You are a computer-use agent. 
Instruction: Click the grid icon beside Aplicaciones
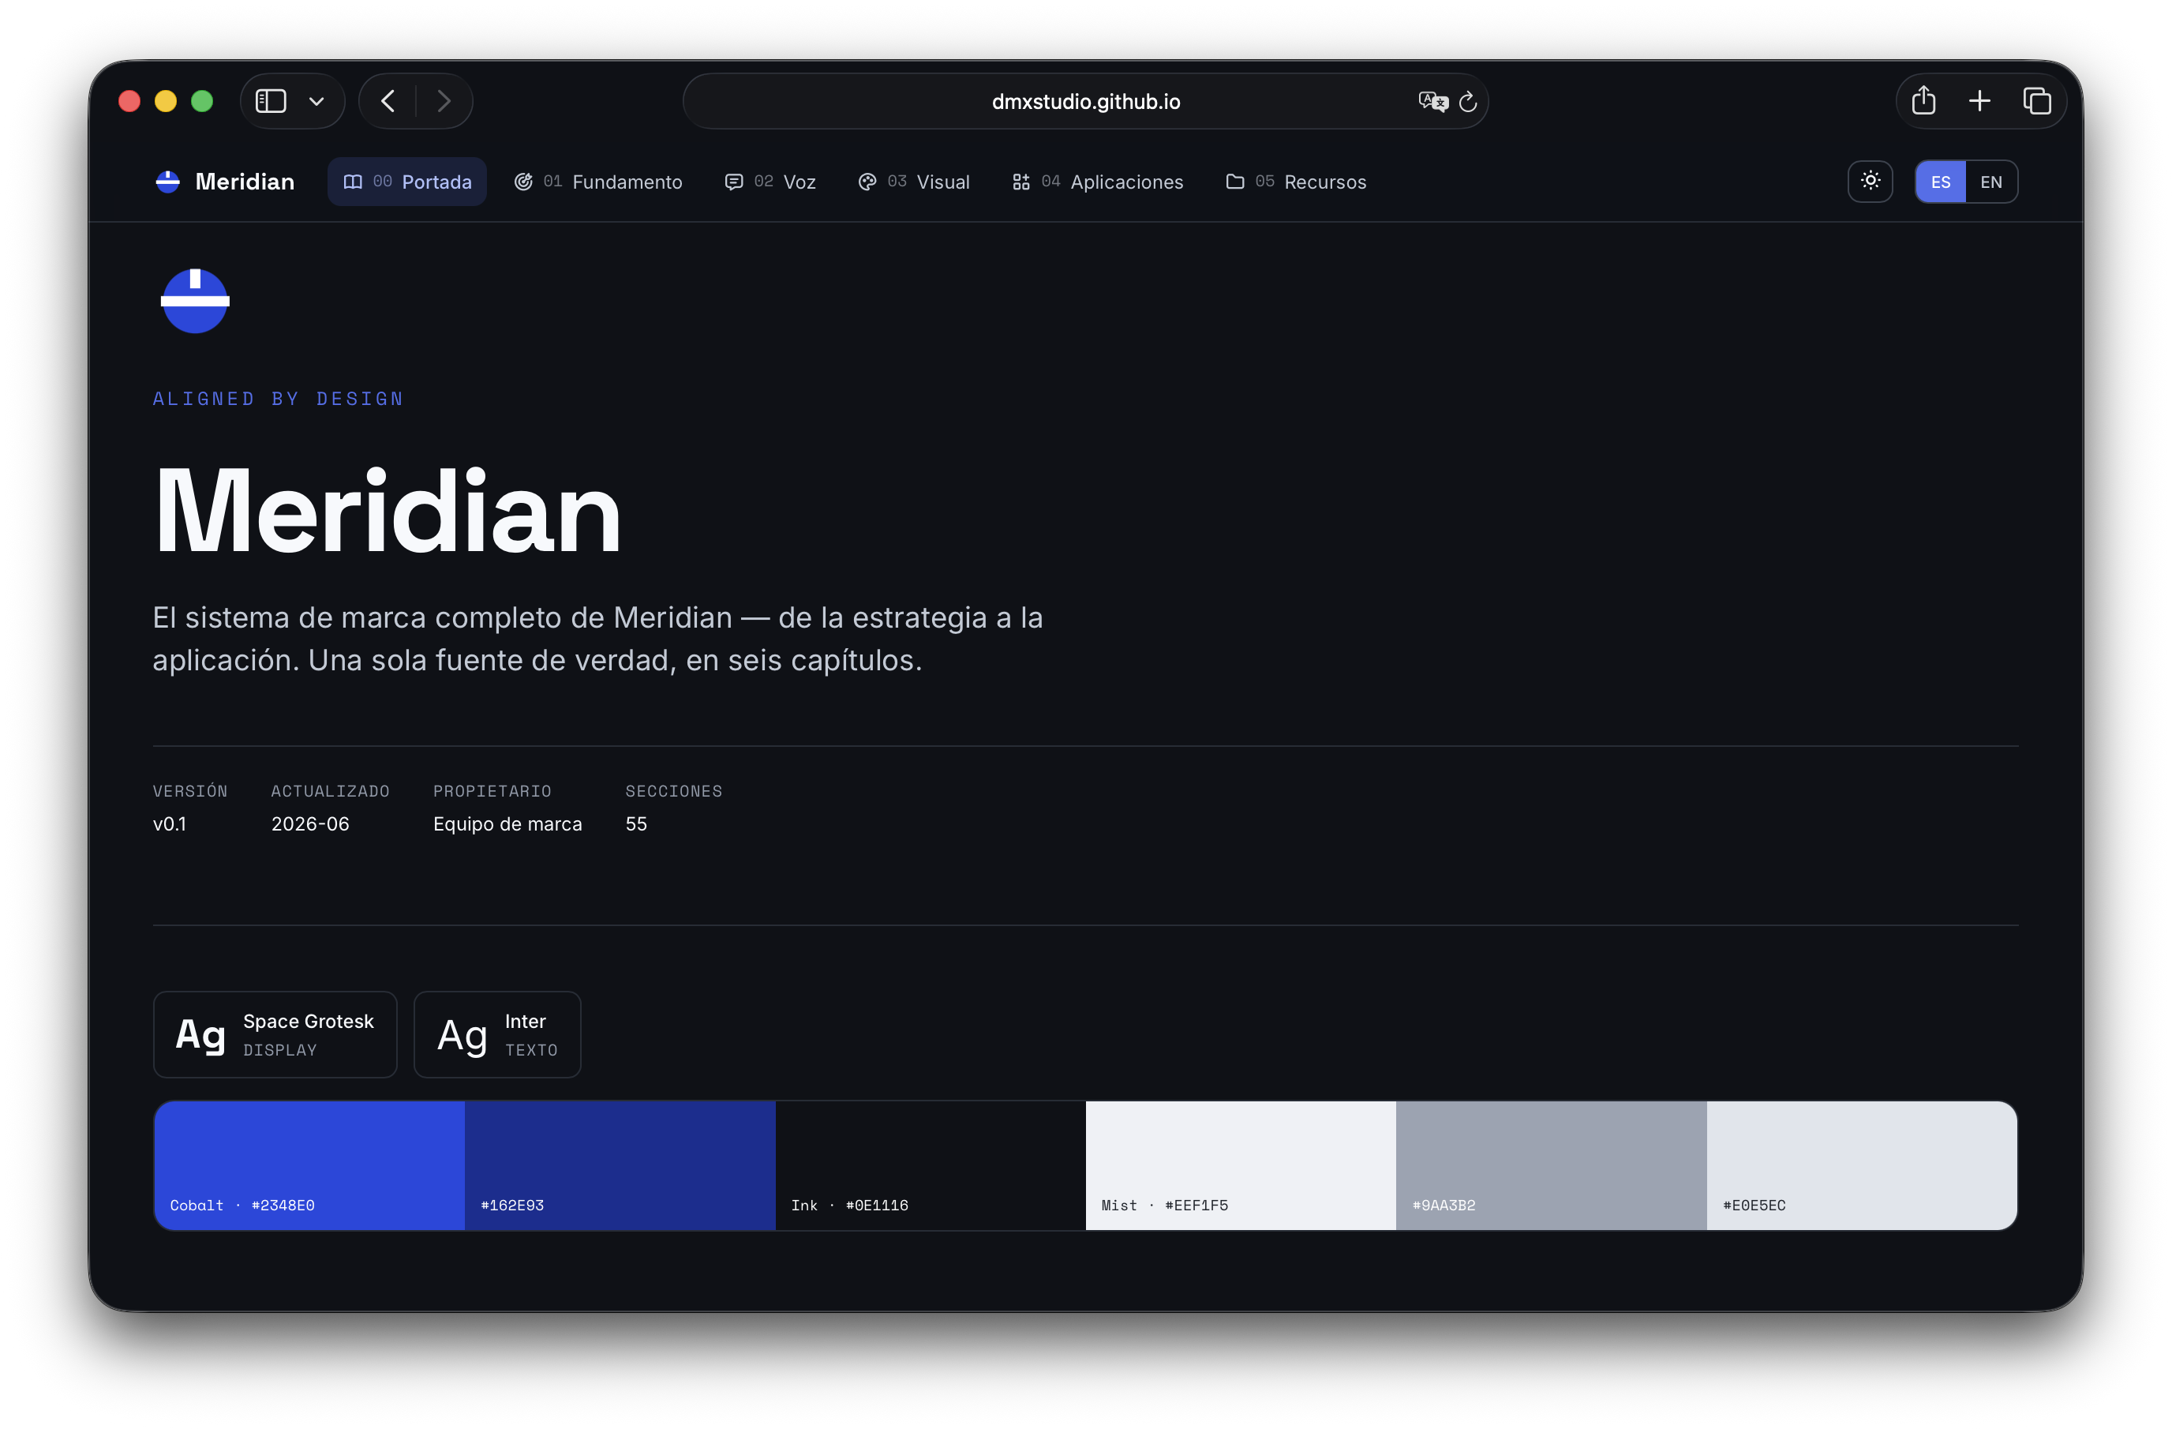(x=1021, y=182)
